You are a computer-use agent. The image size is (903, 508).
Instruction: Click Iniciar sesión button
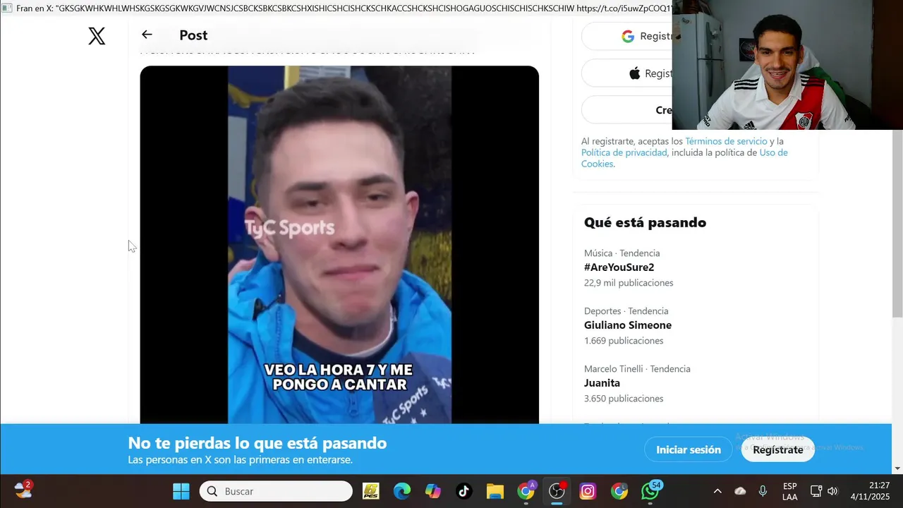689,449
